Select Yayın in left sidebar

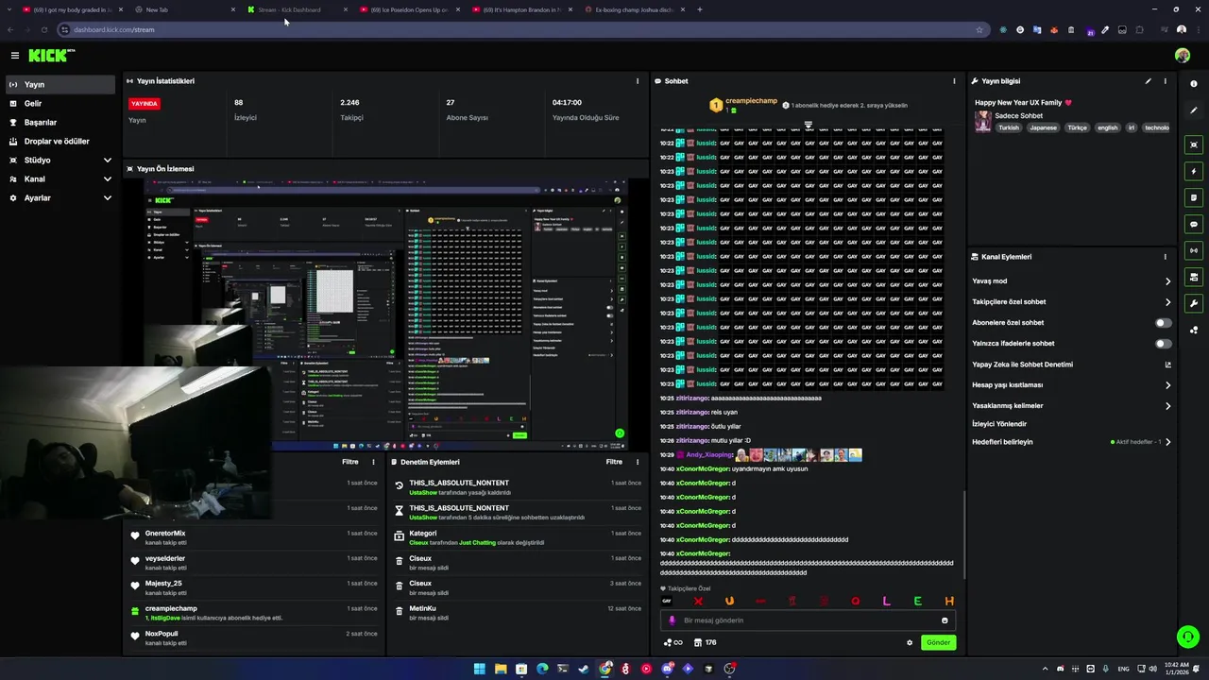click(x=60, y=85)
